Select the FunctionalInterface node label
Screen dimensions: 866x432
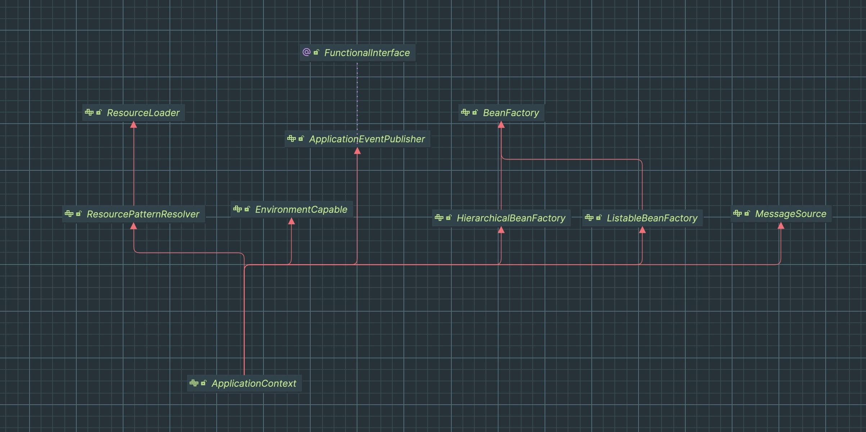coord(367,53)
